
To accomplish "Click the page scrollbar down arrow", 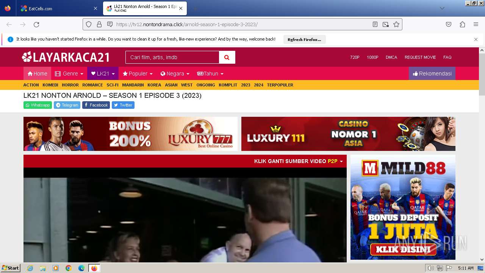I will [x=482, y=260].
